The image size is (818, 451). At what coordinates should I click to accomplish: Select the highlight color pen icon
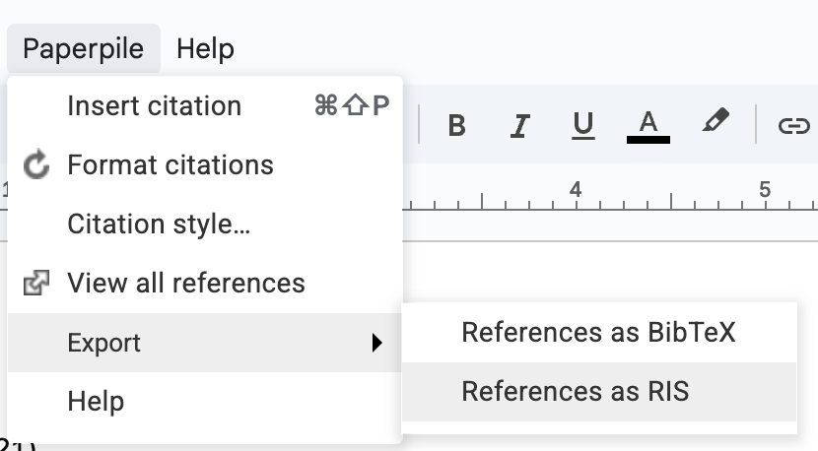click(716, 123)
